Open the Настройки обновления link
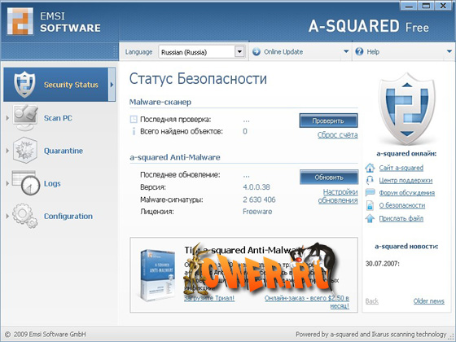456x342 pixels. [x=338, y=196]
